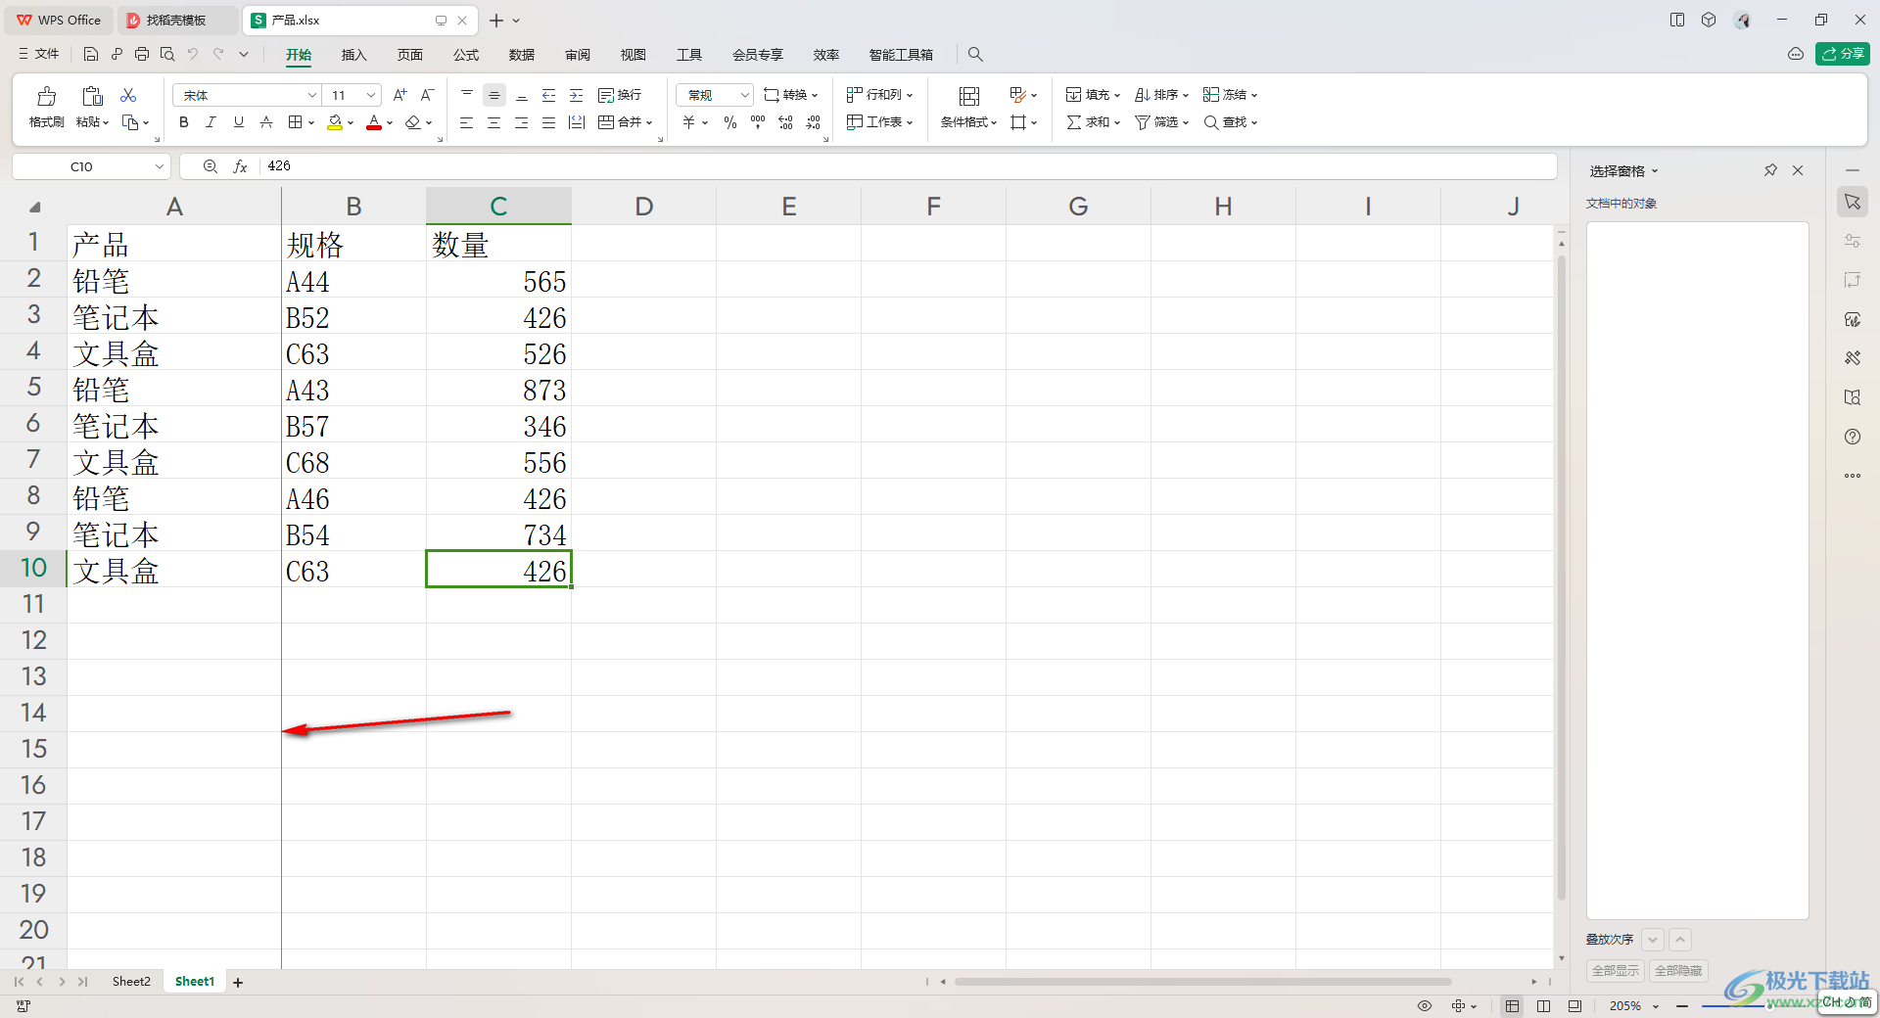
Task: Click the Format Painter brush icon
Action: coord(46,96)
